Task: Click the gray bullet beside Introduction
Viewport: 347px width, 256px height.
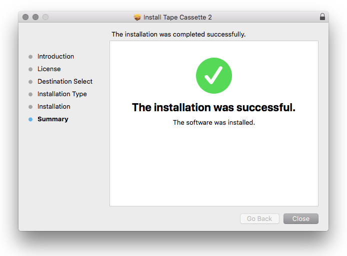Action: pyautogui.click(x=30, y=57)
